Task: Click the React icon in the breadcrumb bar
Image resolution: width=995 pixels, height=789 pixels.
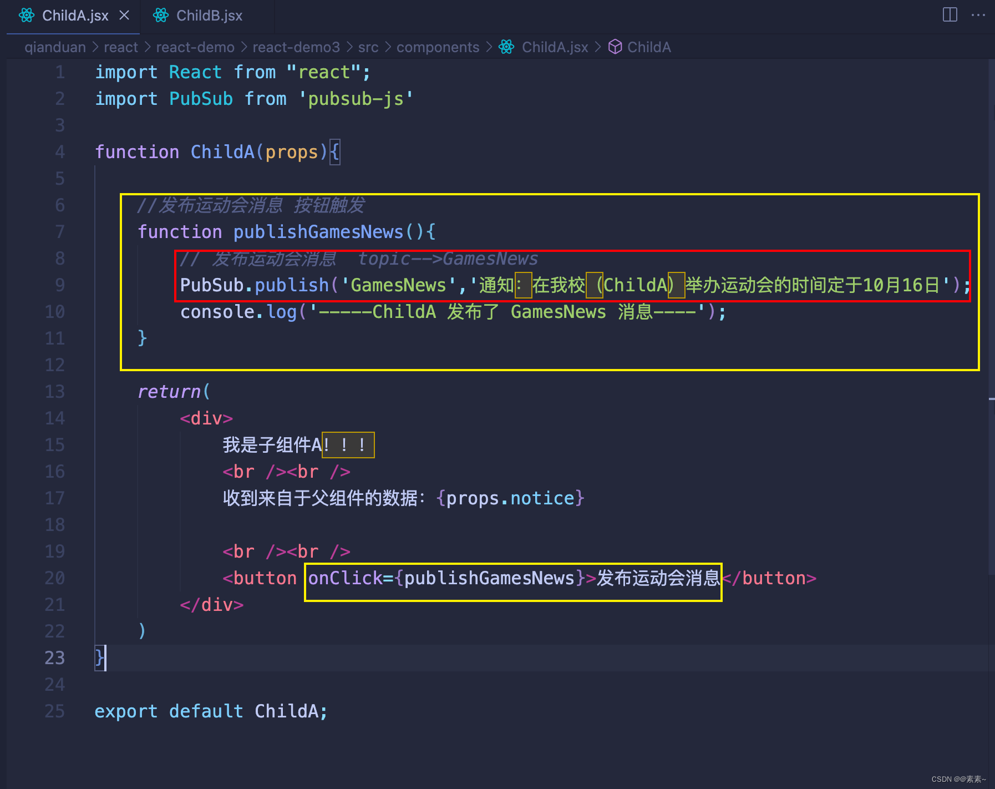Action: coord(506,47)
